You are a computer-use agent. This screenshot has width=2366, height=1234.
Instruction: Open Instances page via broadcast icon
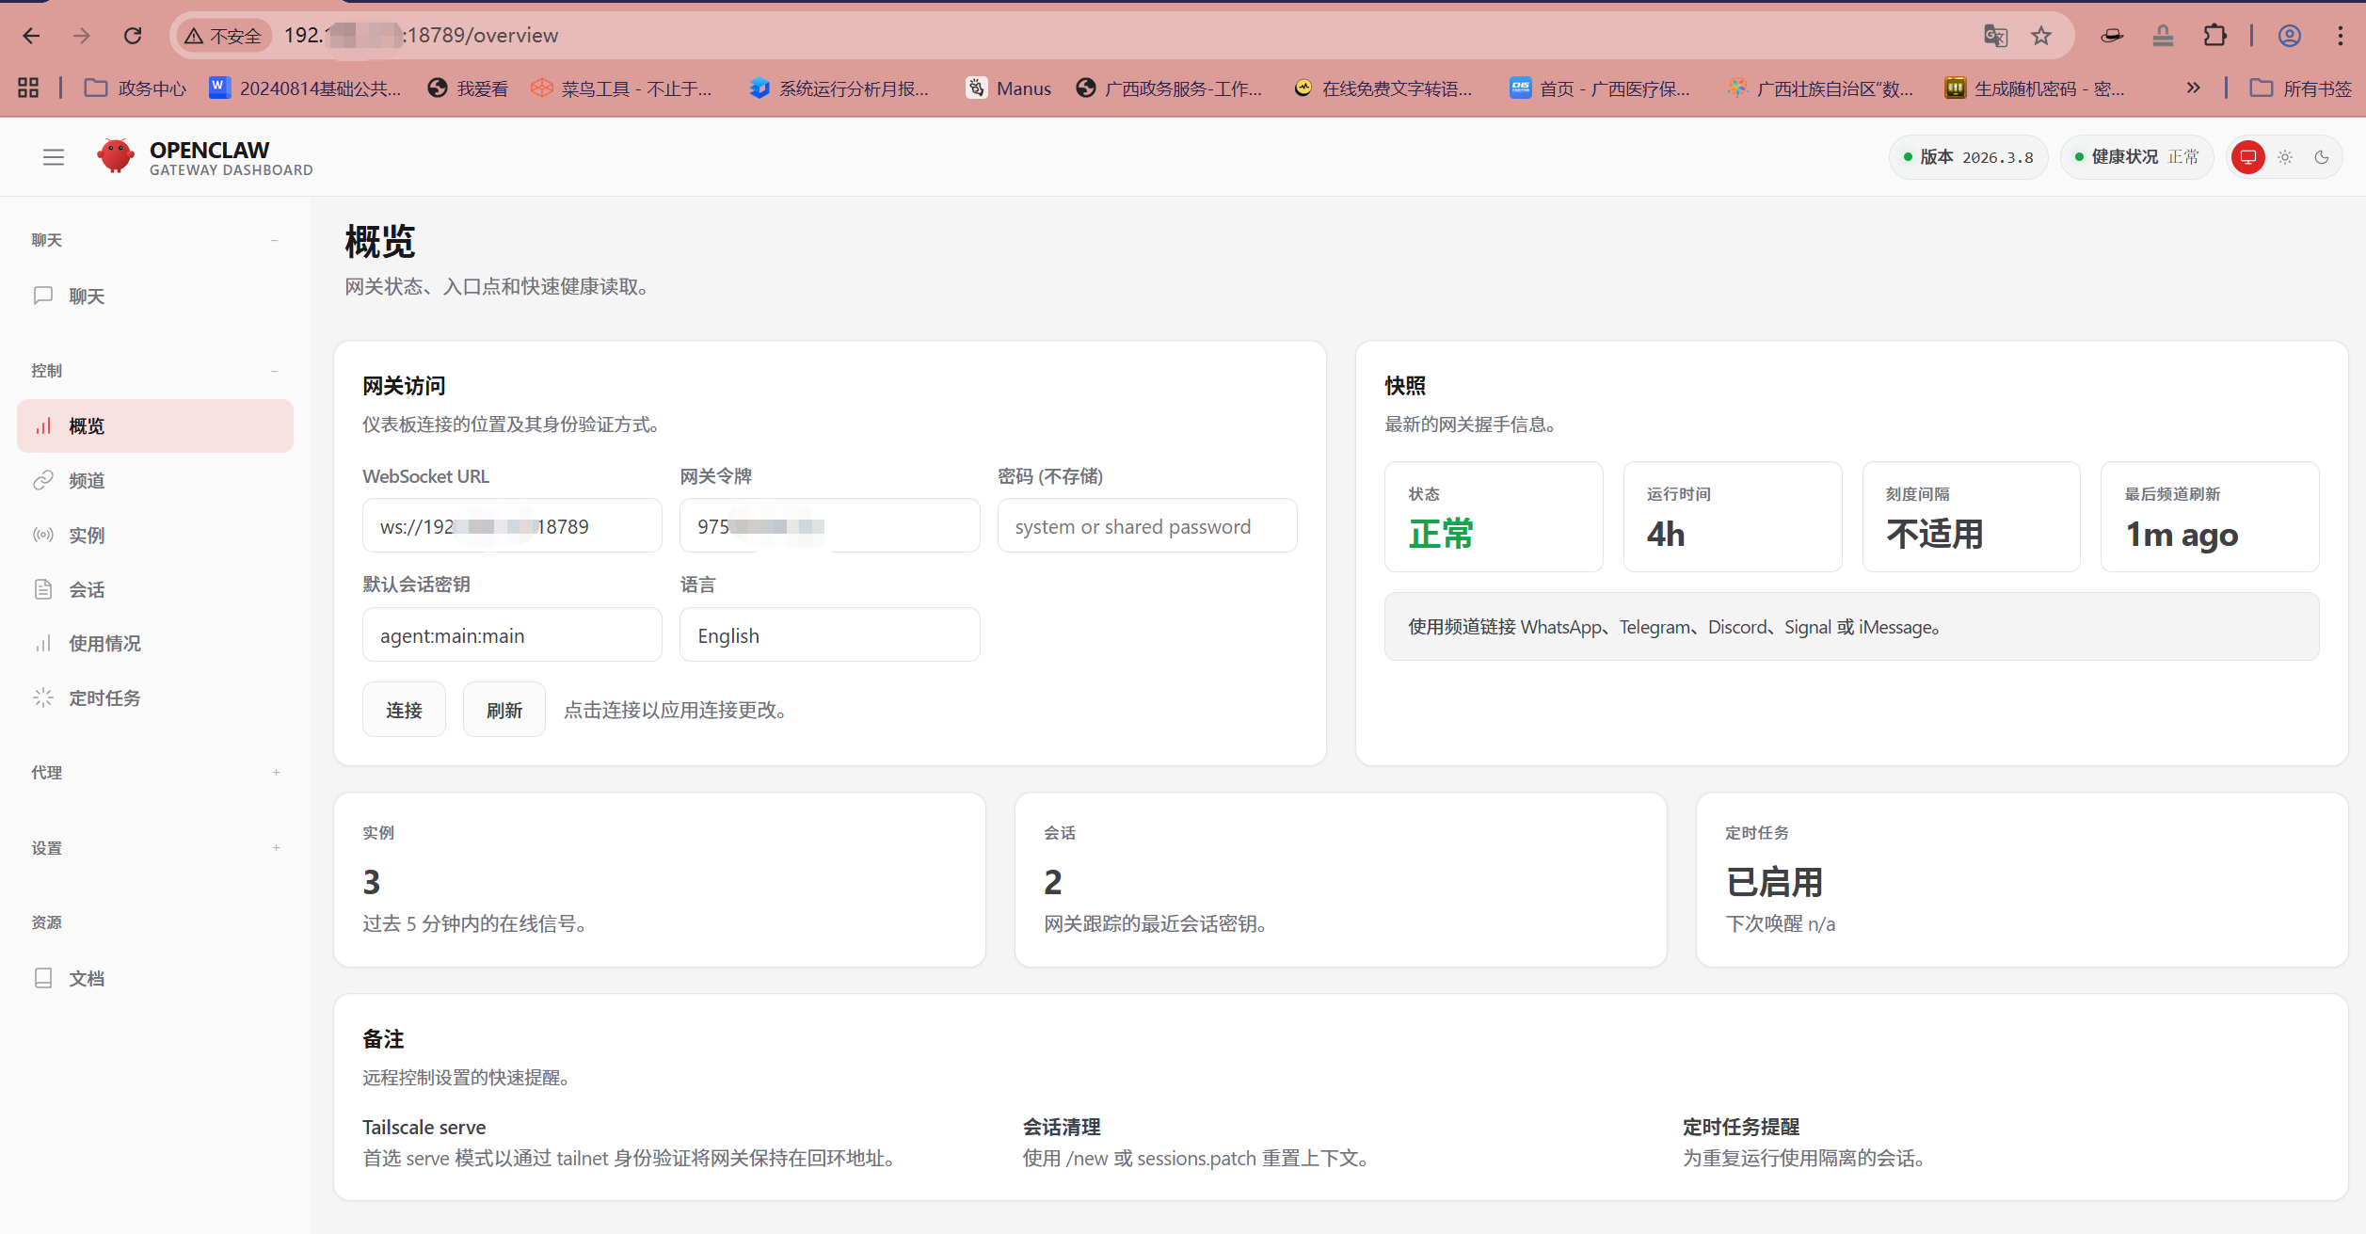click(43, 535)
